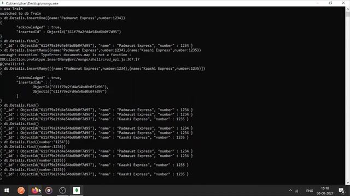Switch to Firefox from the taskbar
The image size is (350, 196).
point(35,191)
